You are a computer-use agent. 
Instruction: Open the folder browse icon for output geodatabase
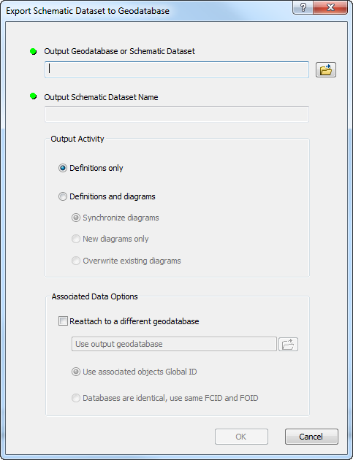point(326,70)
